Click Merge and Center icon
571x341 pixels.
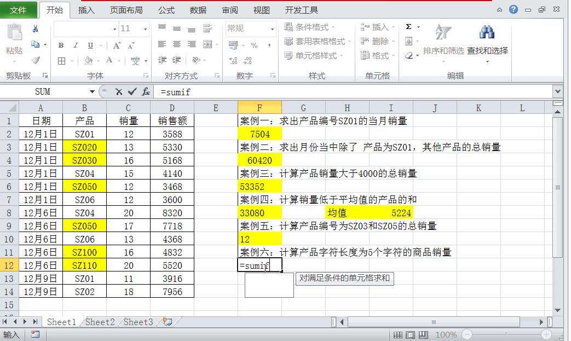pos(207,44)
